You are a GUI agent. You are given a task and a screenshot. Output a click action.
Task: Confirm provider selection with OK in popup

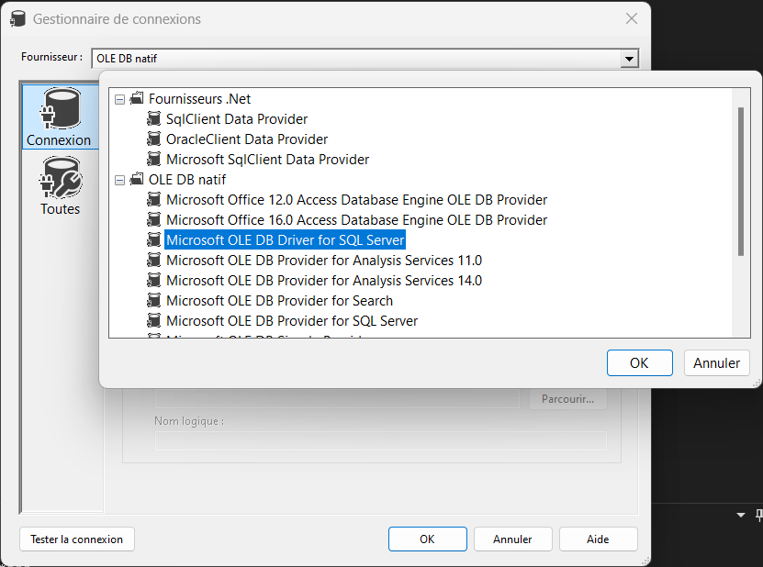(639, 362)
